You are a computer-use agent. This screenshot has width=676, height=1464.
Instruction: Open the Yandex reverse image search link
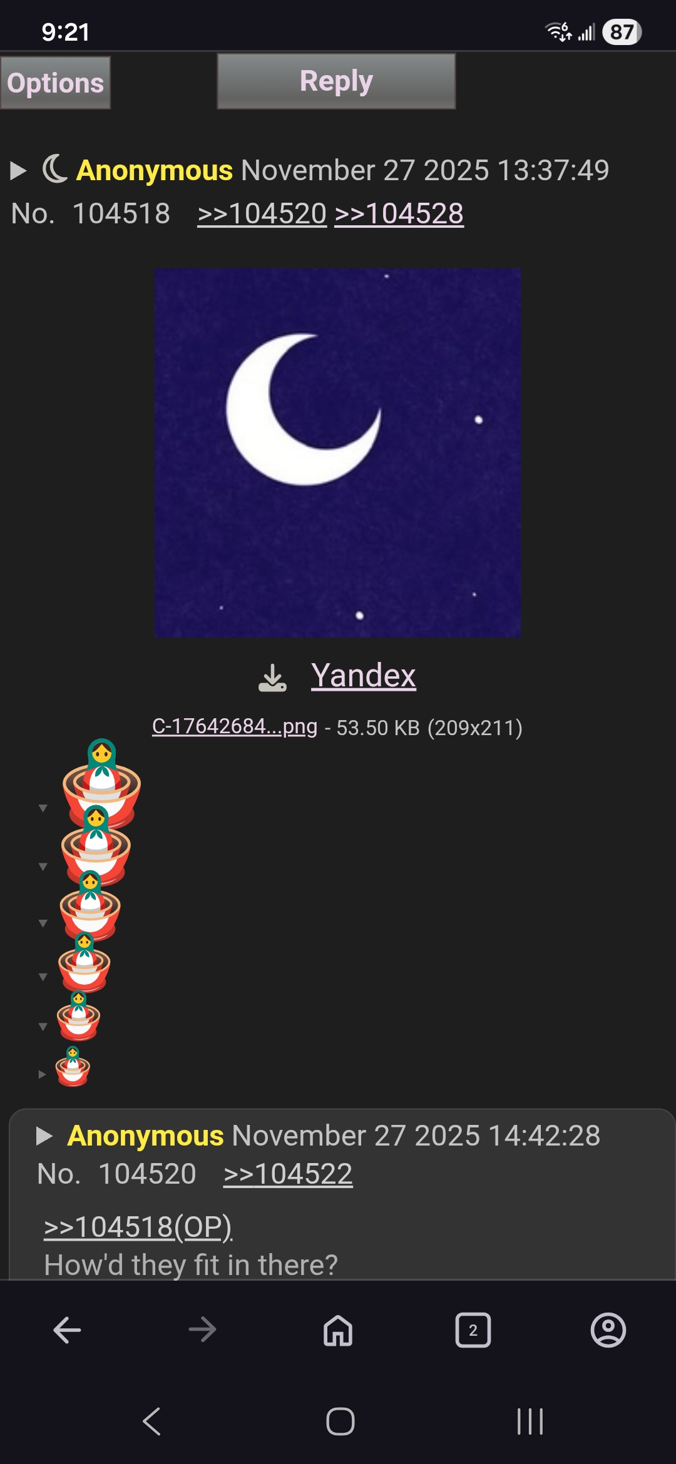(364, 676)
